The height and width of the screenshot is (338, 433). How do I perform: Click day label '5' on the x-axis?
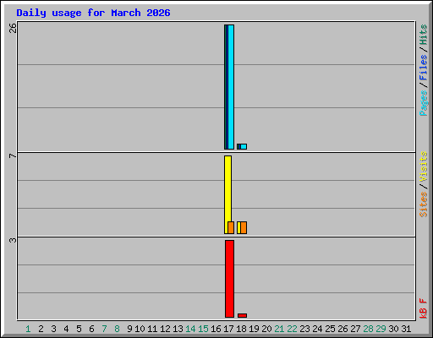[79, 329]
